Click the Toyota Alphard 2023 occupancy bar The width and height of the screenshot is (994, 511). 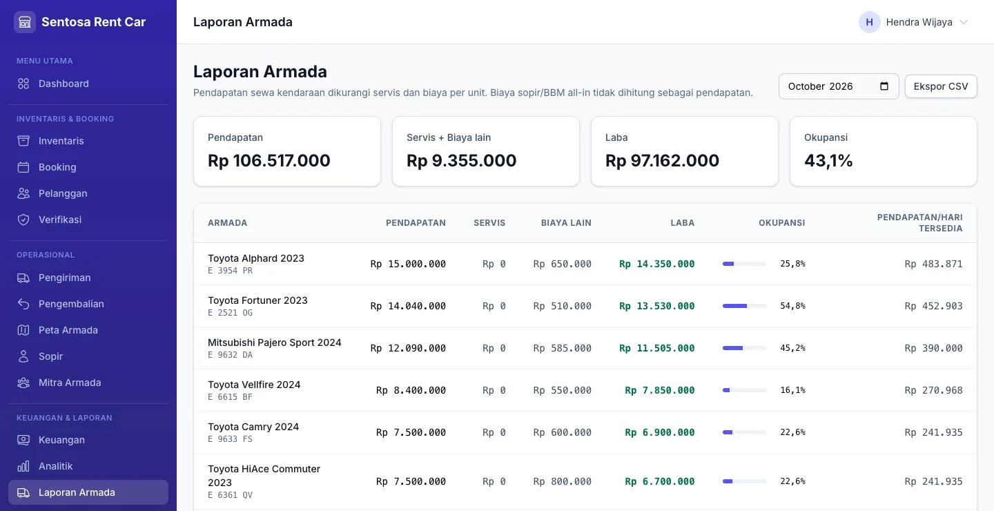(745, 264)
